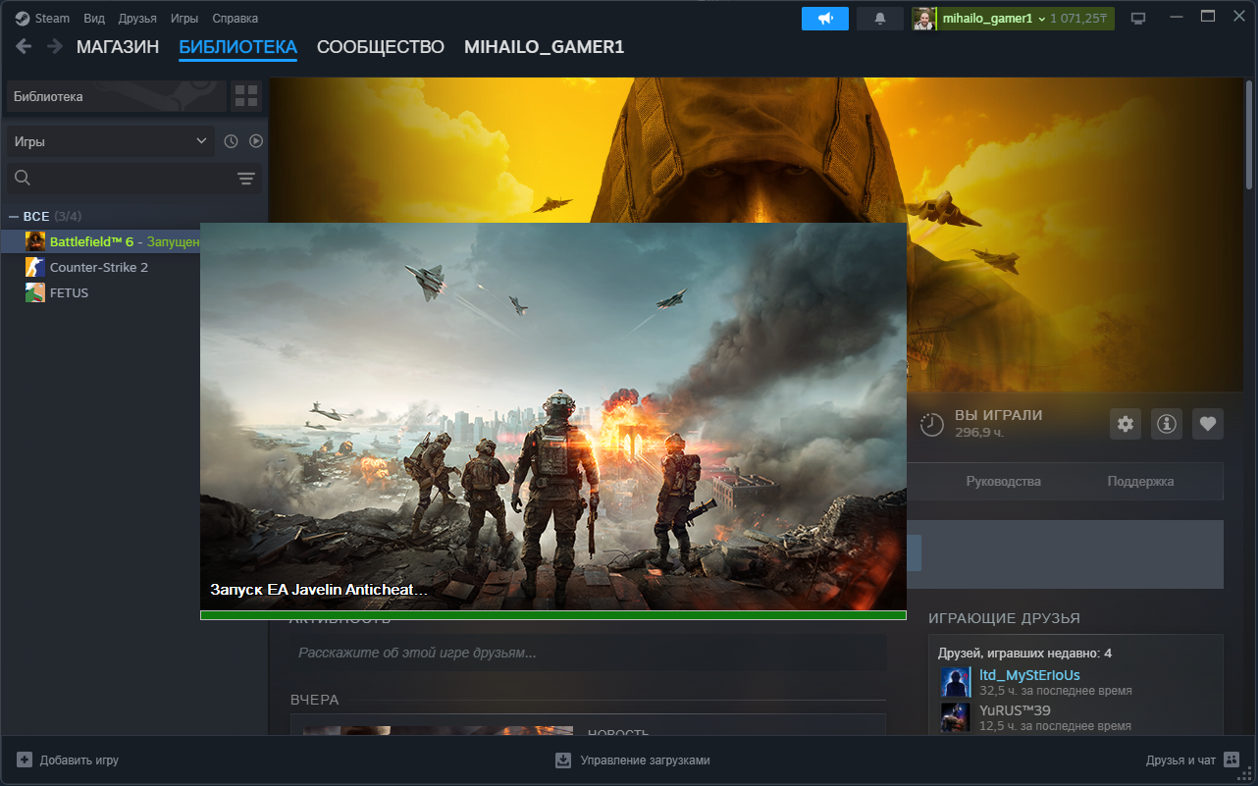
Task: Open the collections grid view icon
Action: click(x=246, y=96)
